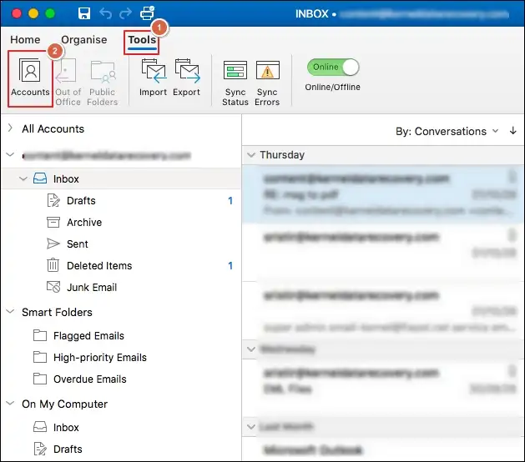Open Sync Errors
Image resolution: width=525 pixels, height=462 pixels.
pos(267,83)
